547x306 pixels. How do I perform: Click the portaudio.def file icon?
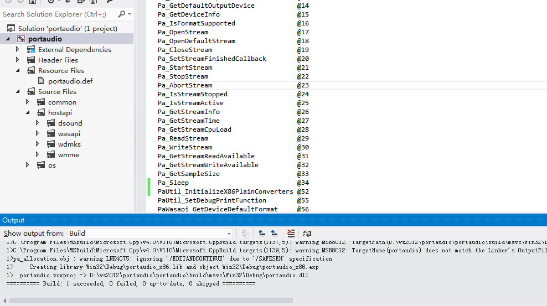click(41, 81)
